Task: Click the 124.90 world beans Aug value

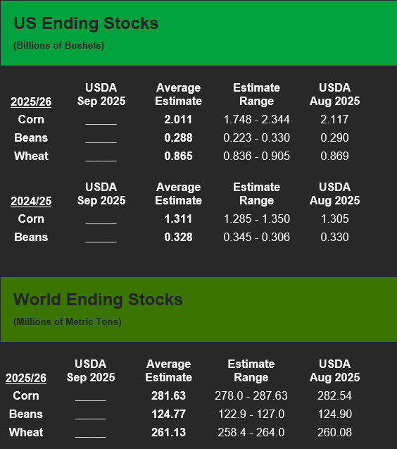Action: point(335,414)
